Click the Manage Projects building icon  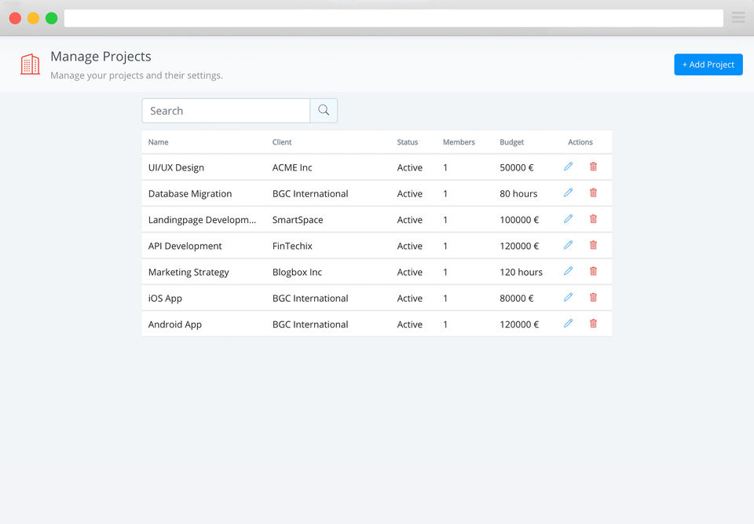pos(30,64)
